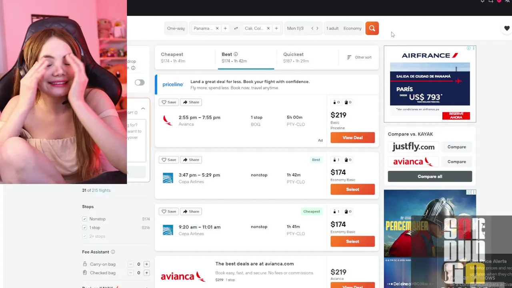512x288 pixels.
Task: Toggle the 1 stop checkbox
Action: tap(84, 228)
